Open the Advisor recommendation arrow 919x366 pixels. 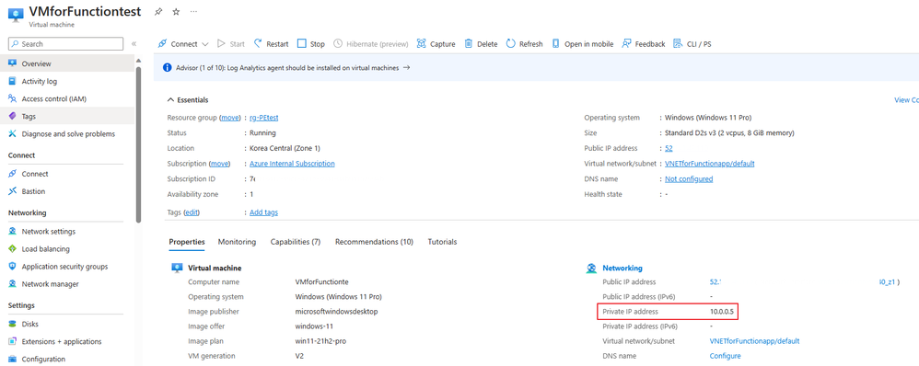click(407, 68)
